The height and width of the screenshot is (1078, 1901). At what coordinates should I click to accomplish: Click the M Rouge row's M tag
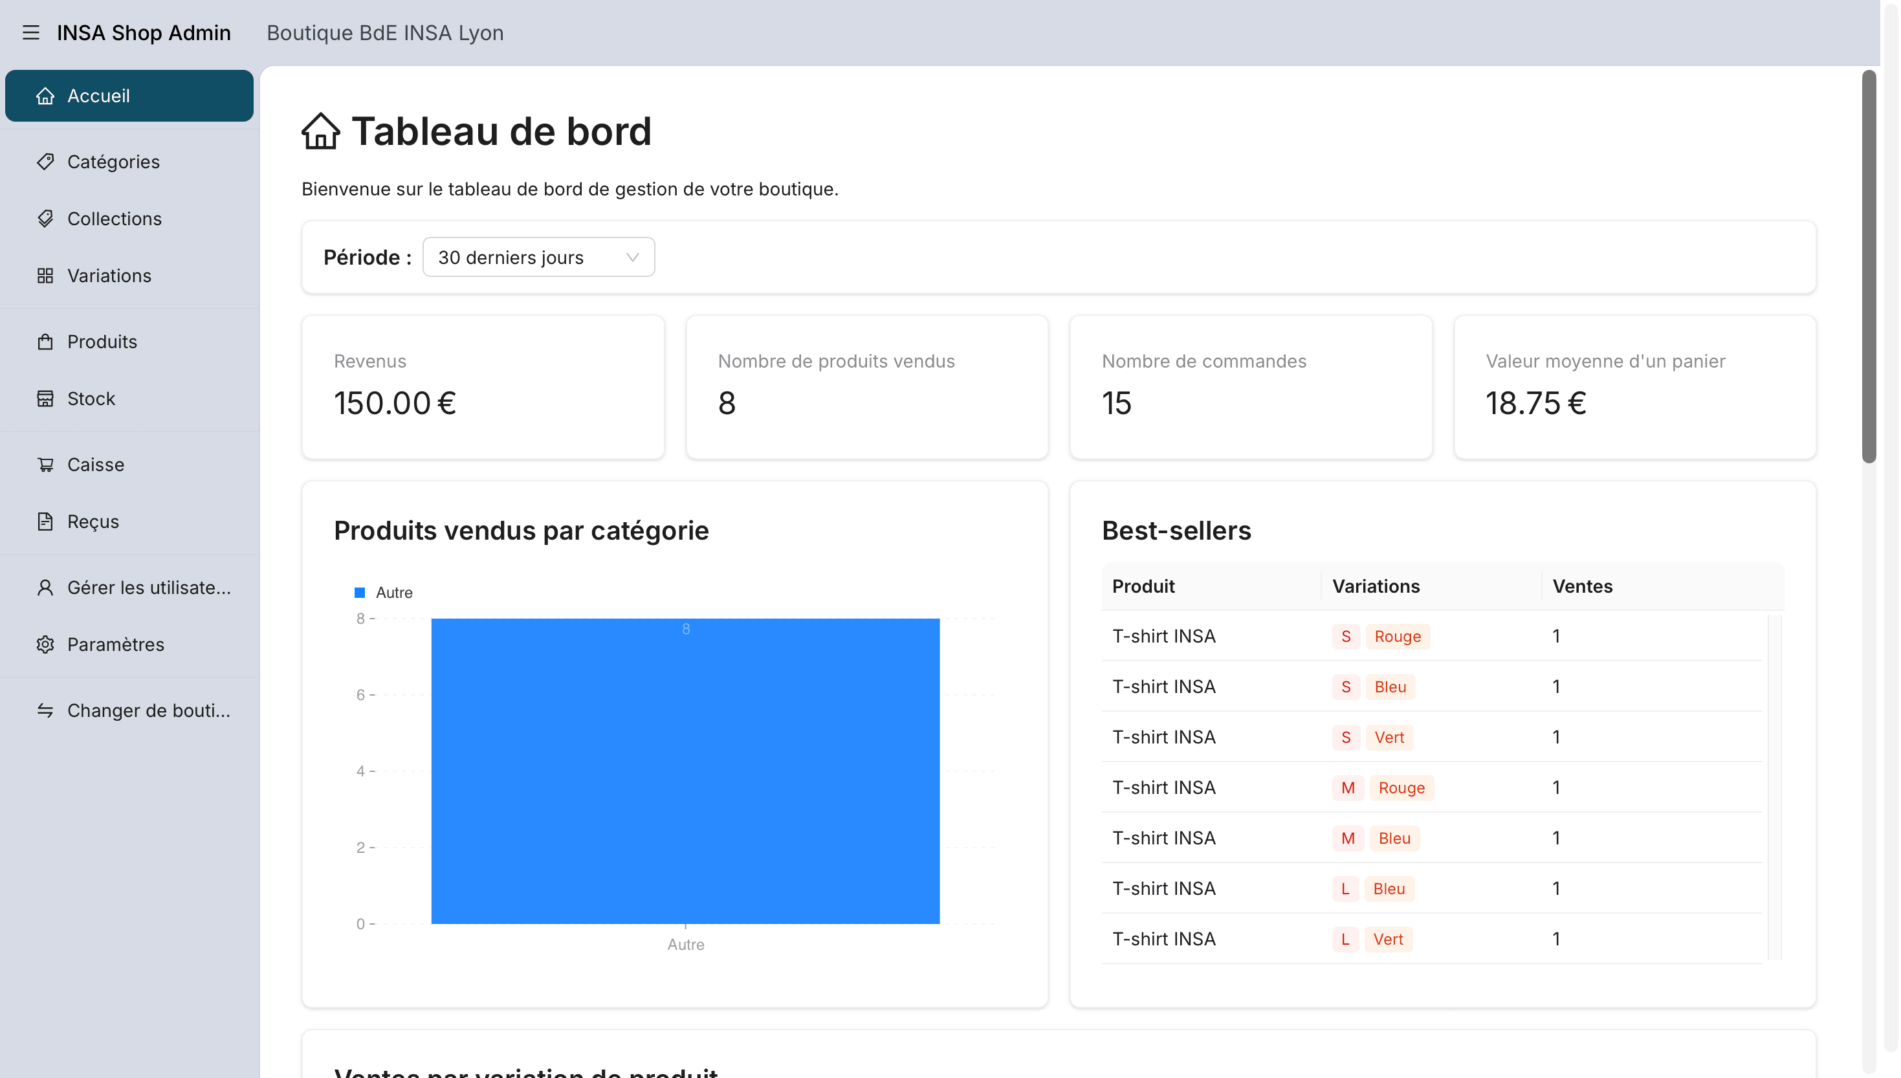coord(1348,787)
